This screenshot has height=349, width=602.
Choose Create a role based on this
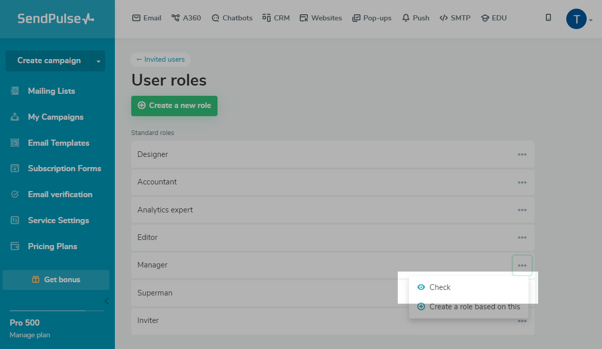point(474,307)
